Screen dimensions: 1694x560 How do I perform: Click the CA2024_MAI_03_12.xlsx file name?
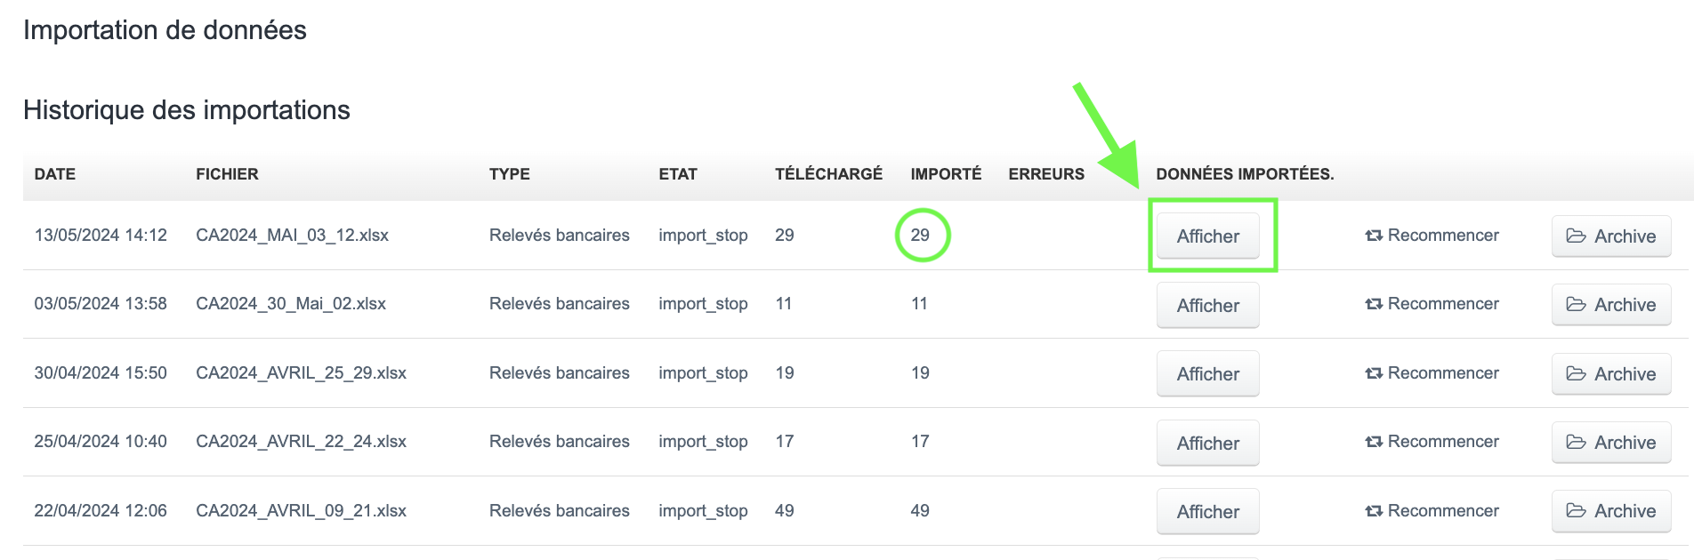click(x=292, y=235)
